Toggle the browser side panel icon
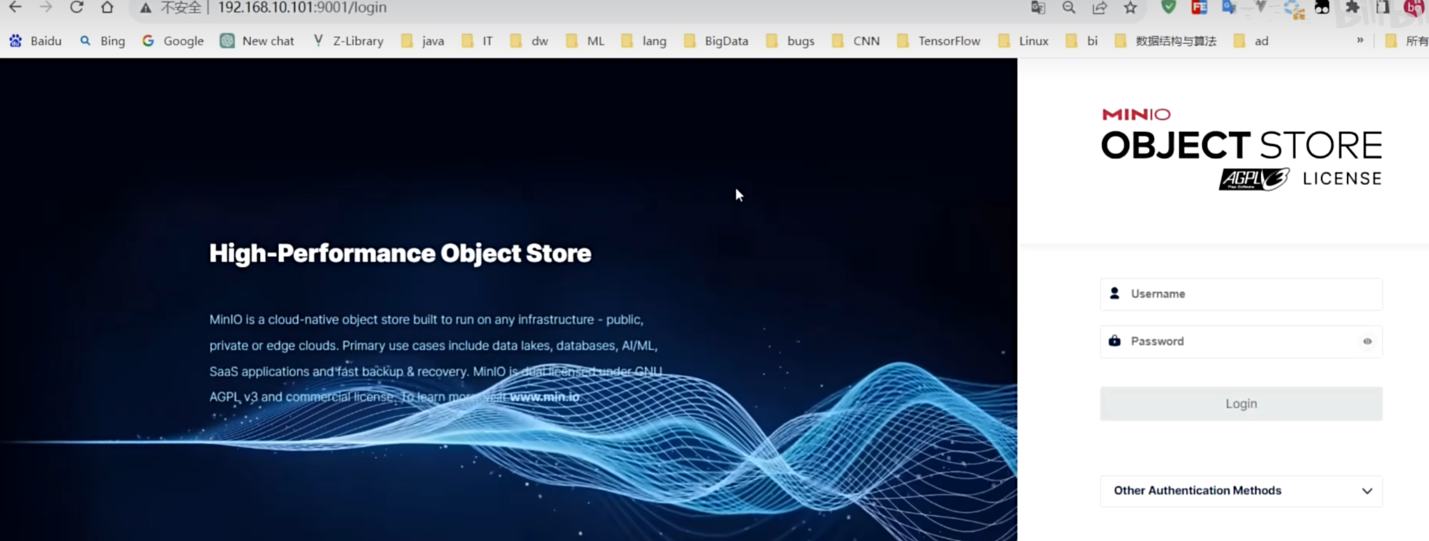1429x541 pixels. tap(1383, 7)
